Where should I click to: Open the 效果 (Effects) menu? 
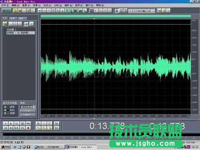37,5
